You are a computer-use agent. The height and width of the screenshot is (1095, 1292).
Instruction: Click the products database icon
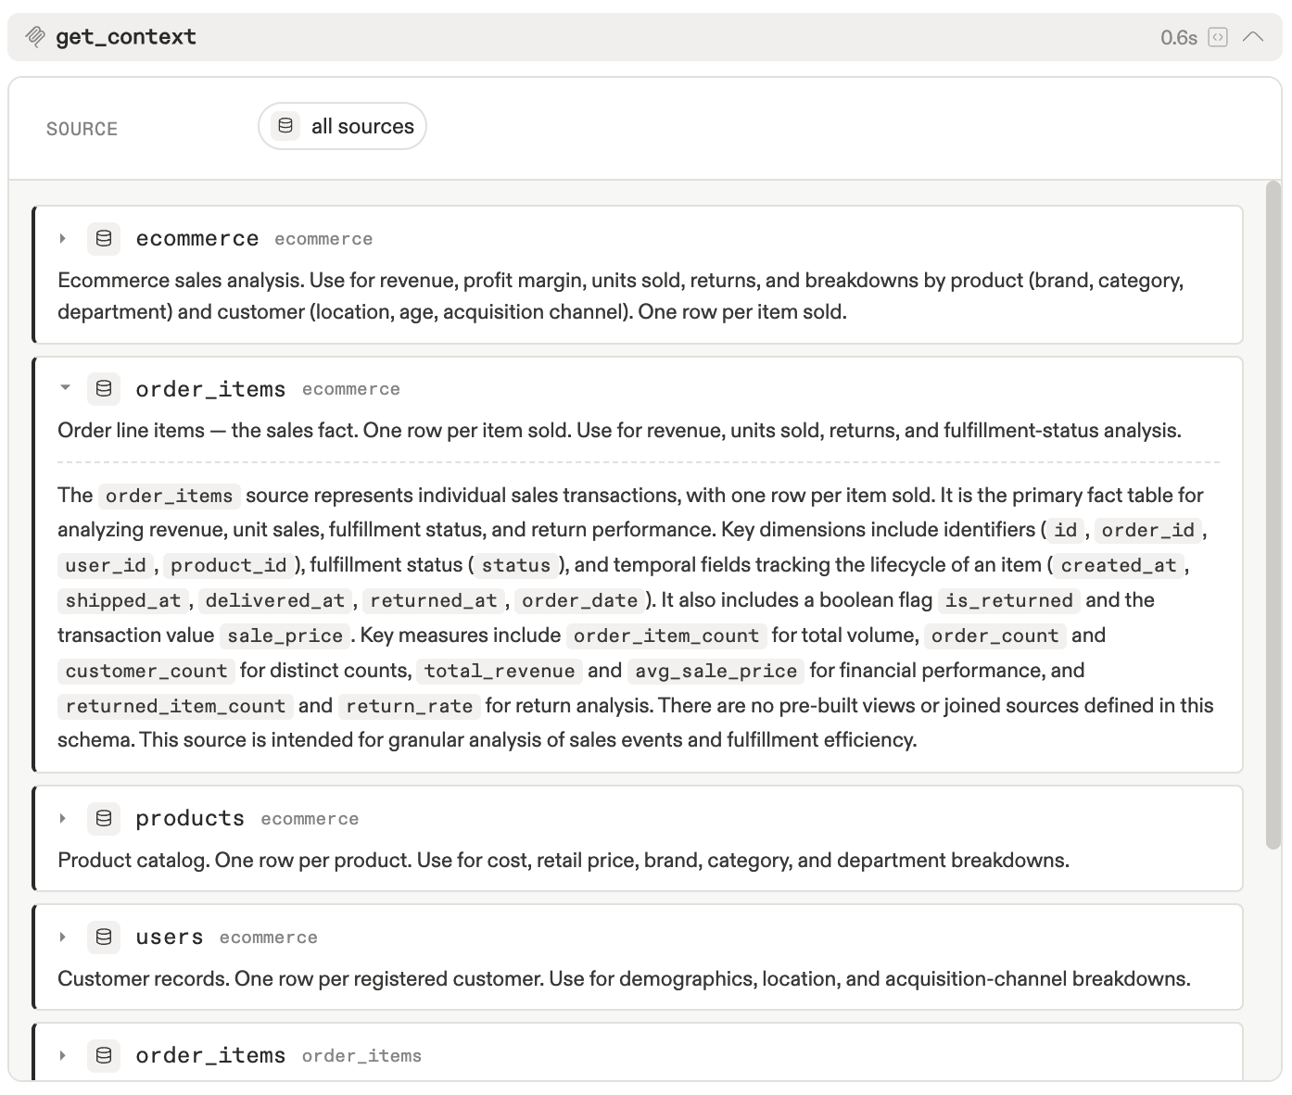104,819
